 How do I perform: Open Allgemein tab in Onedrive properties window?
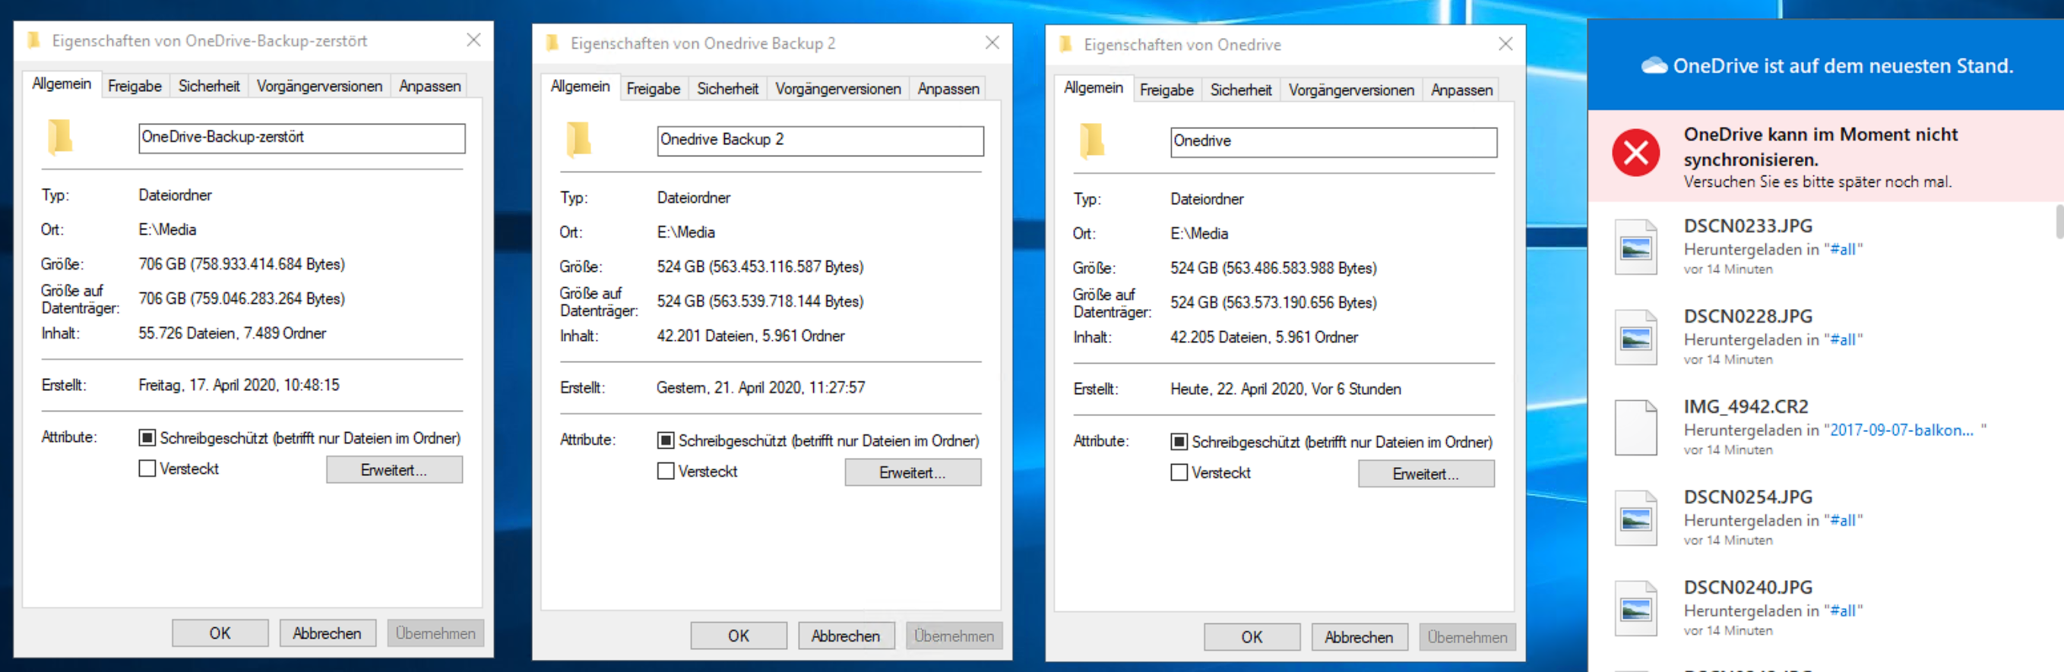click(1093, 88)
